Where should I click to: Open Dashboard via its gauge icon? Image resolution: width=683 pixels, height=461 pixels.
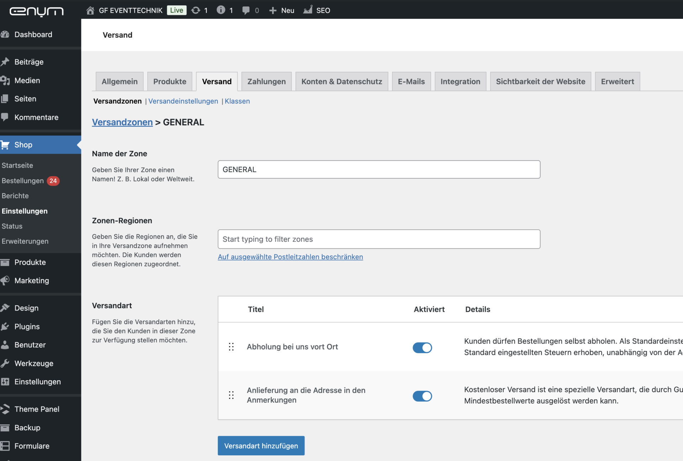coord(5,35)
